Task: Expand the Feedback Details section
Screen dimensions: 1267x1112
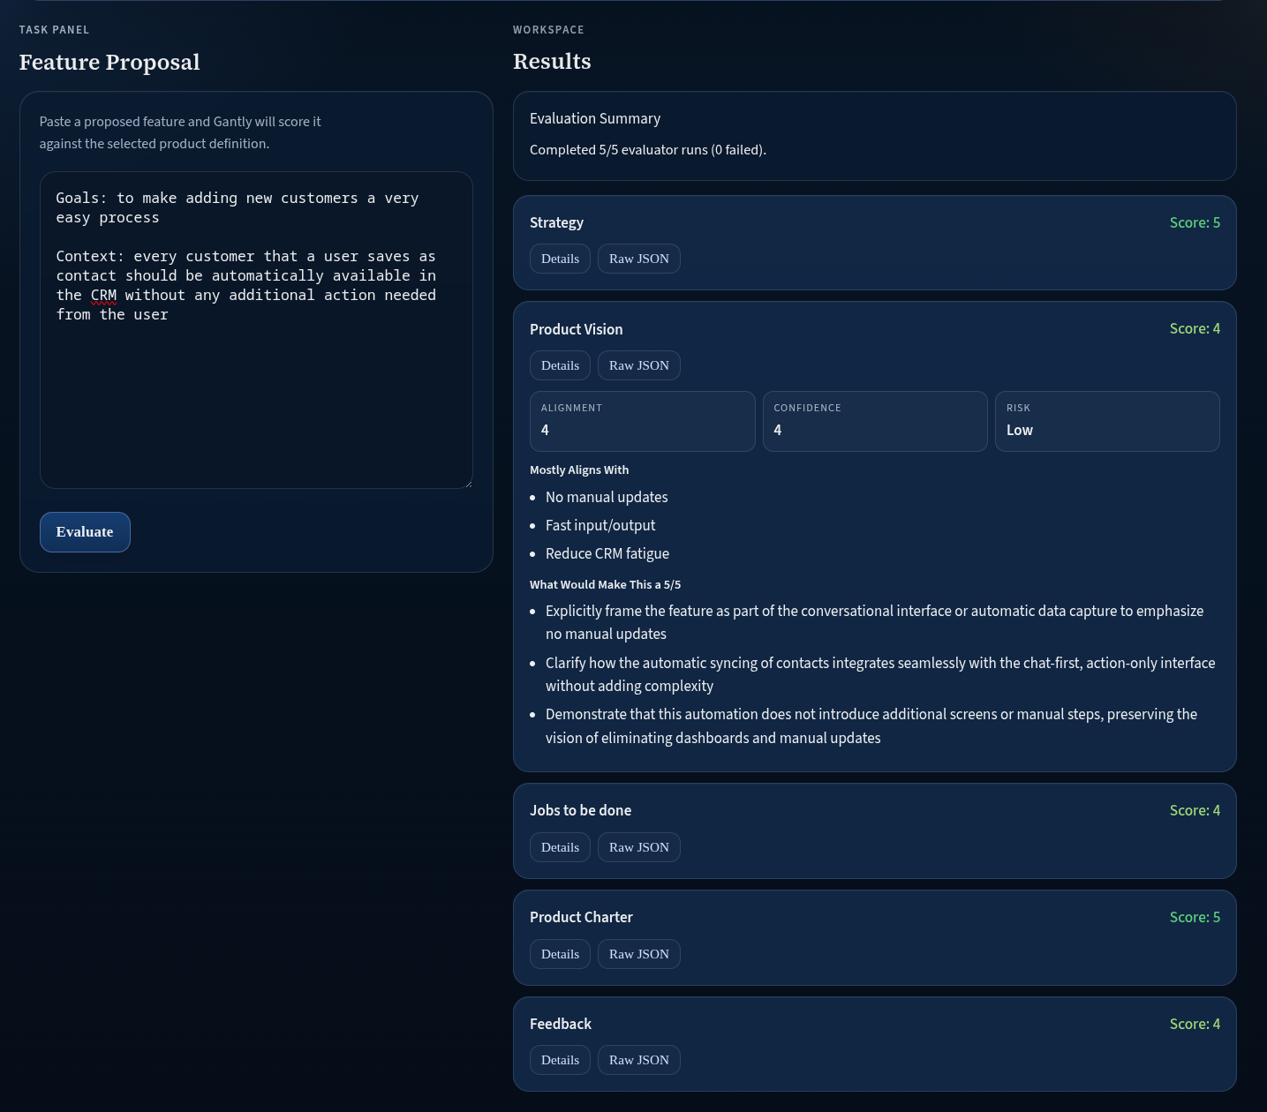Action: click(560, 1060)
